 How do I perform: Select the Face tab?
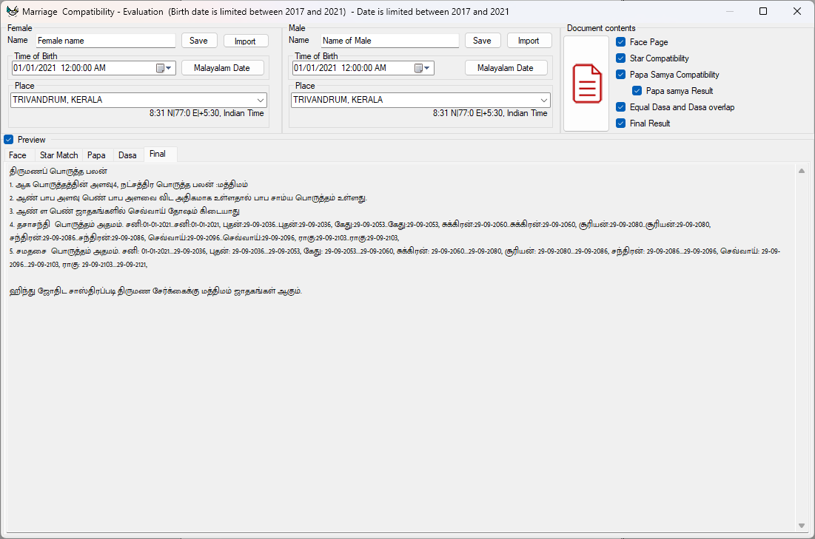[18, 155]
